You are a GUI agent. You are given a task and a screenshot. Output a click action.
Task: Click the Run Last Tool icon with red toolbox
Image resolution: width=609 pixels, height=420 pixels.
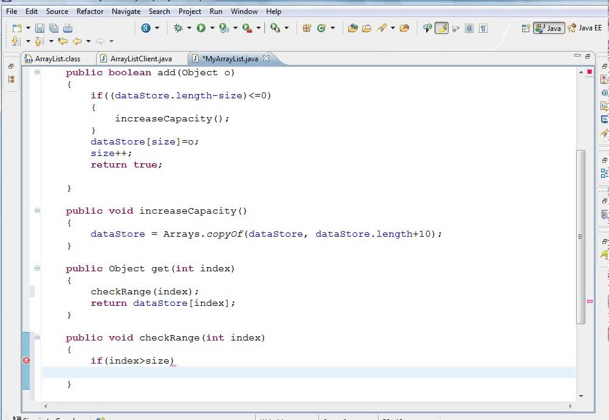click(247, 28)
